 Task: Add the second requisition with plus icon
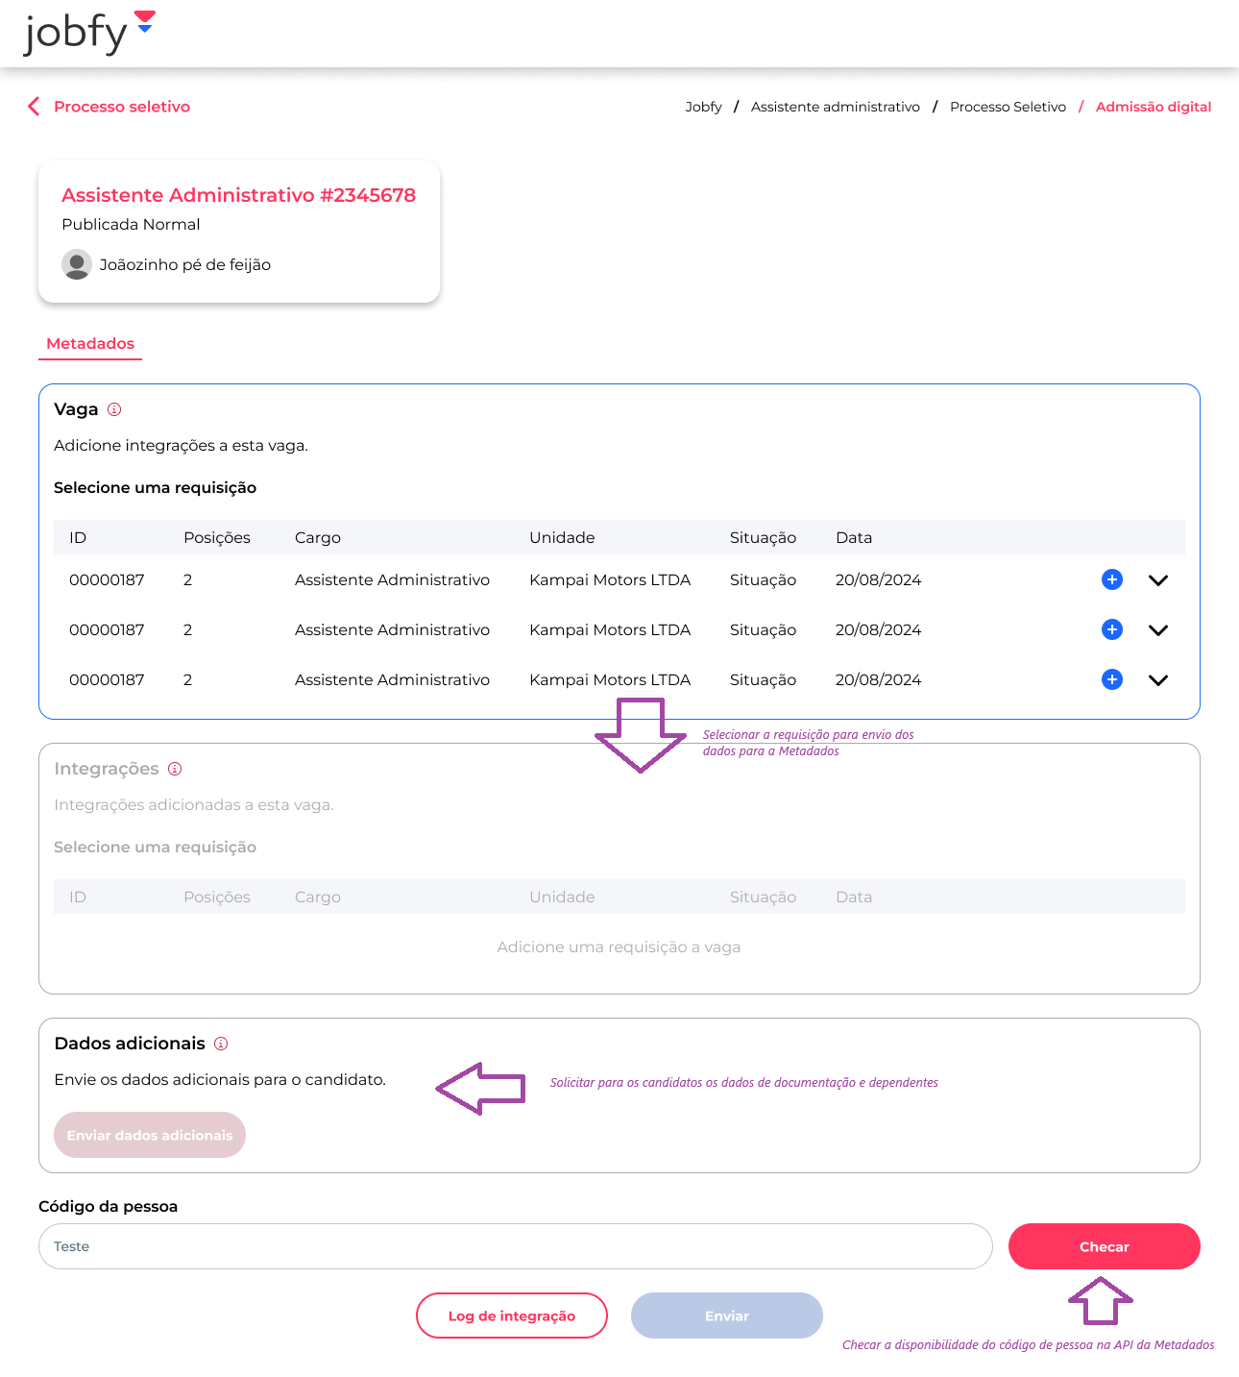coord(1111,629)
